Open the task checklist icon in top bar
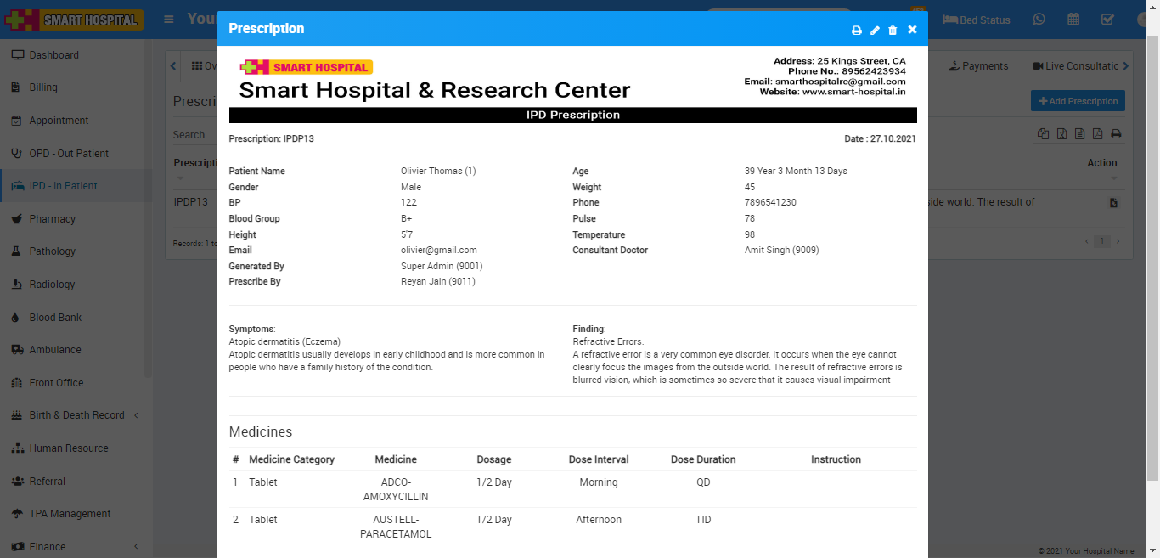 point(1107,20)
